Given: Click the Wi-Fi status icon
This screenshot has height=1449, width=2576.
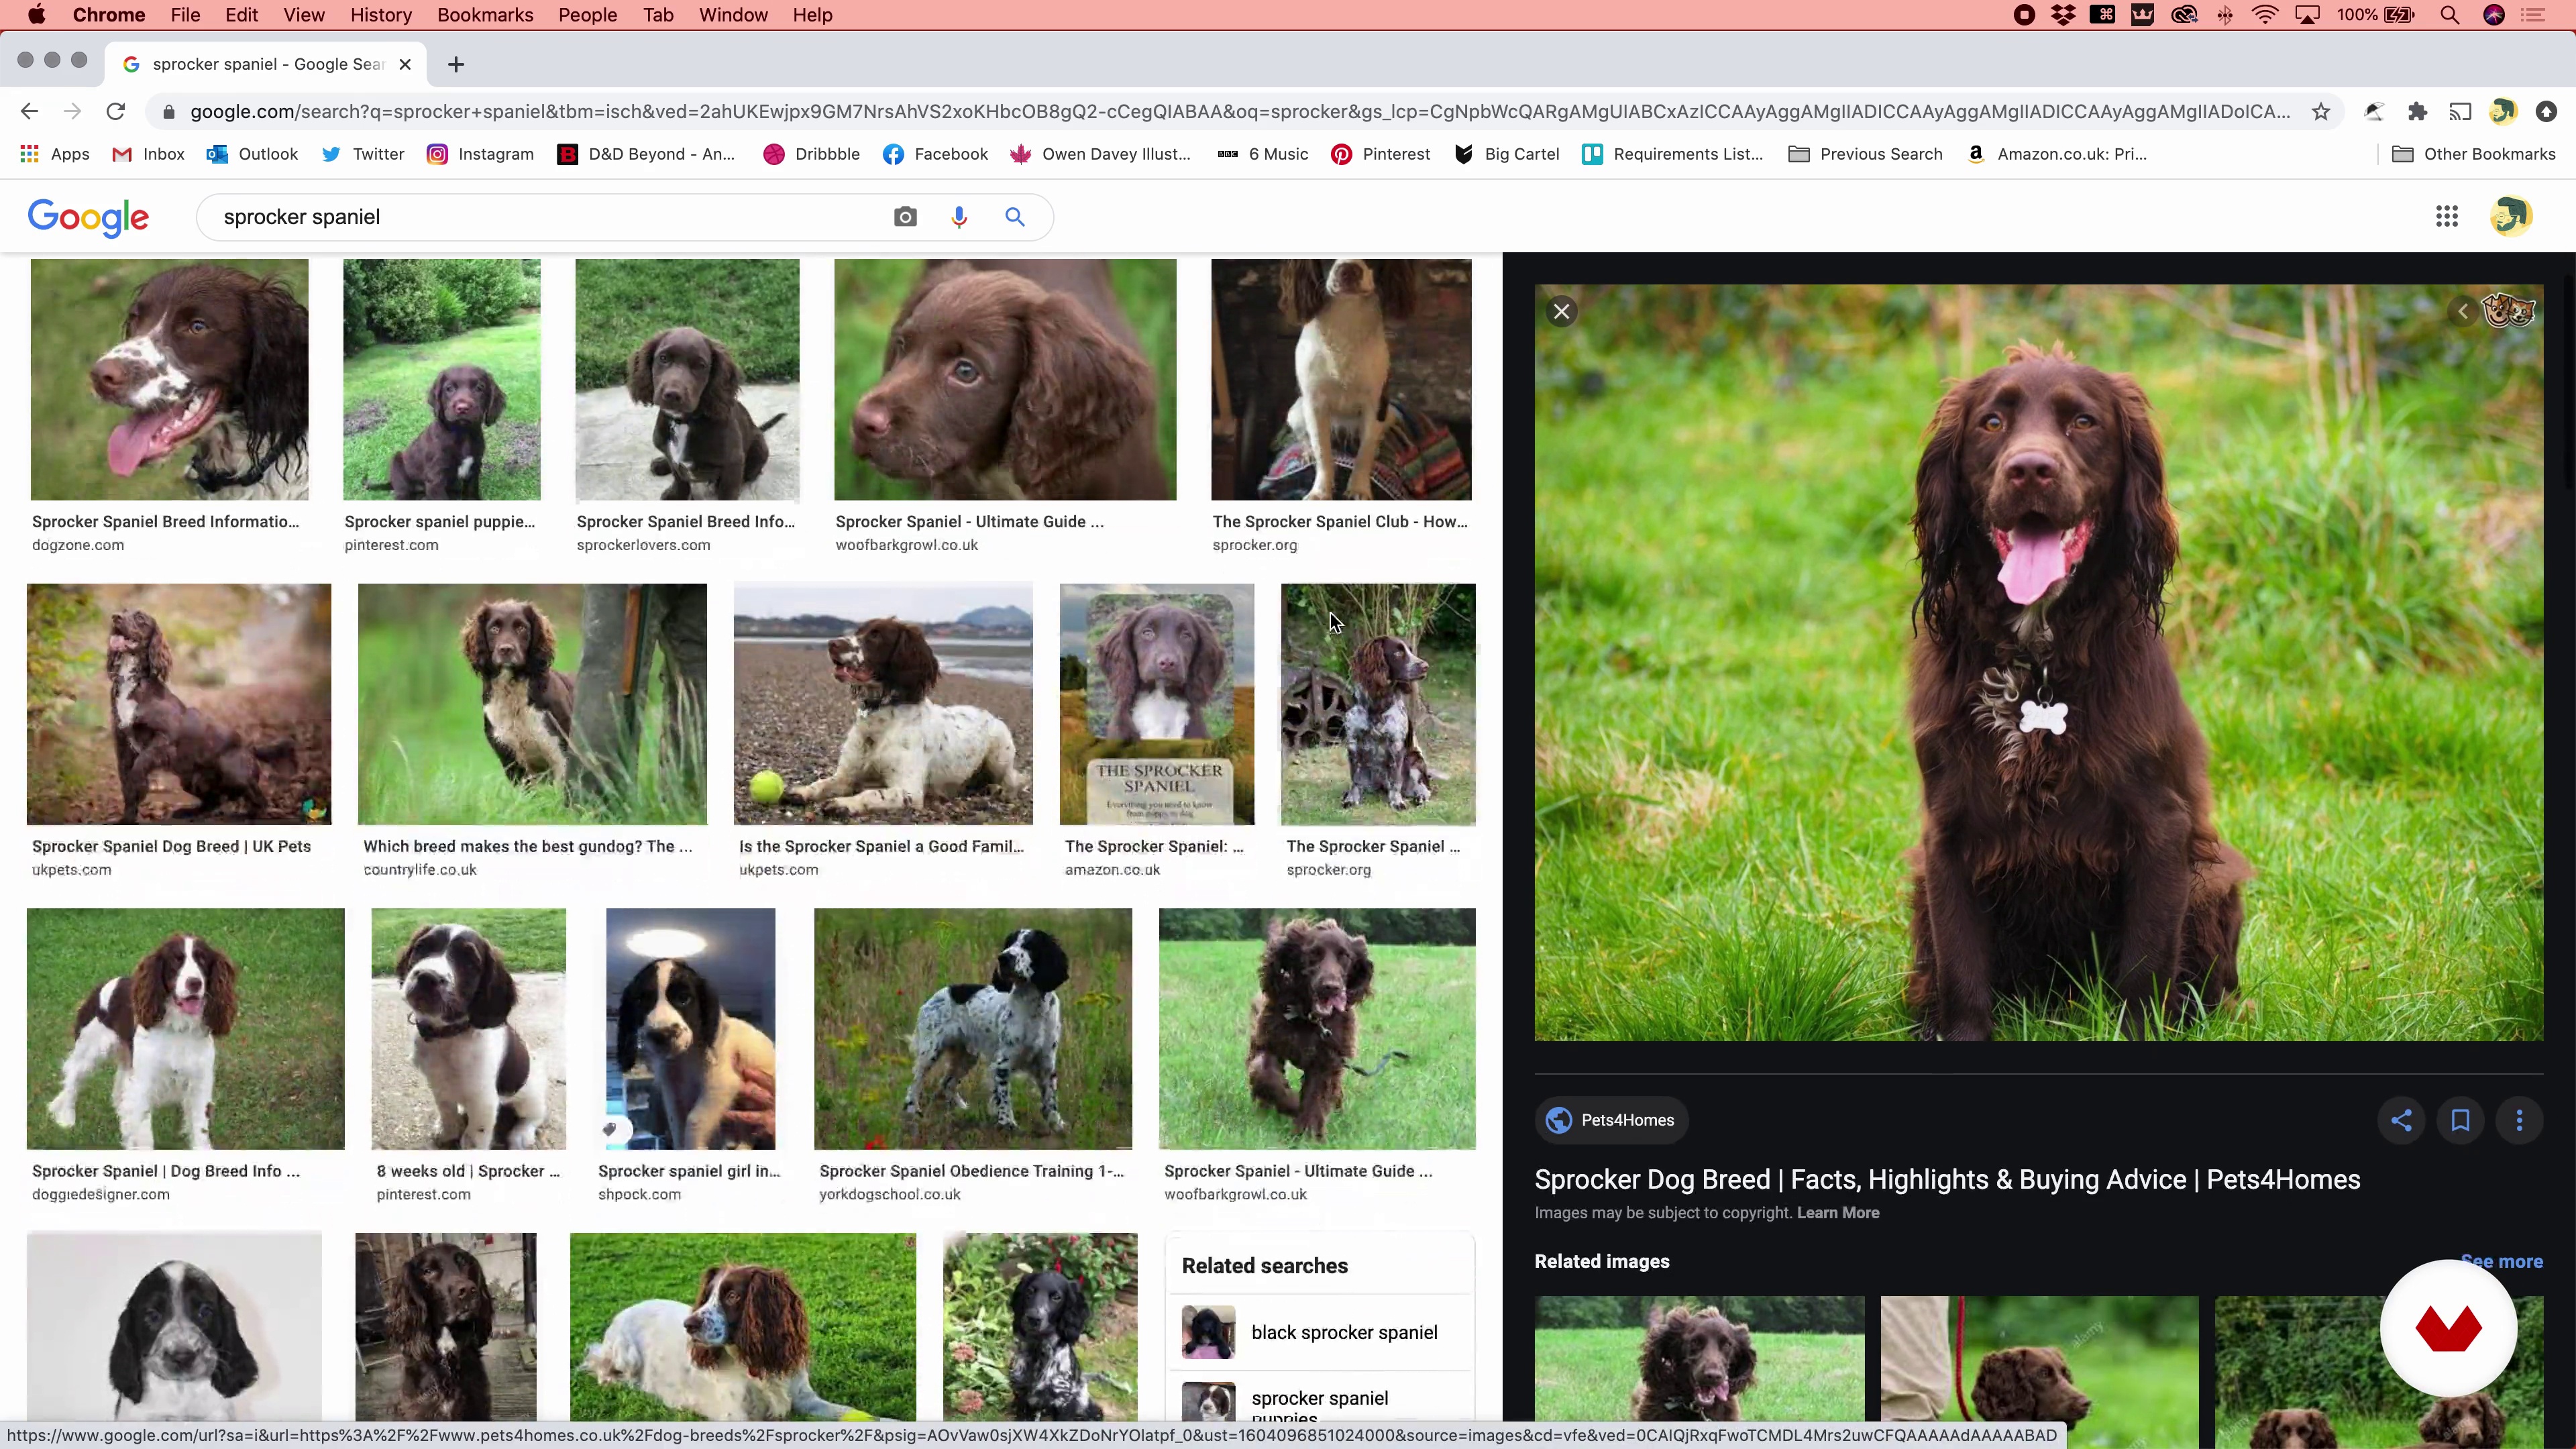Looking at the screenshot, I should 2264,15.
